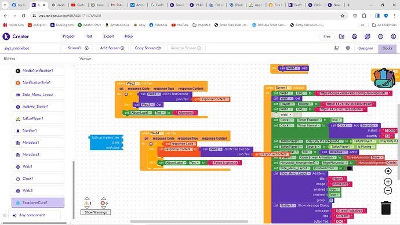Select Metadata2 component blocks

38,155
